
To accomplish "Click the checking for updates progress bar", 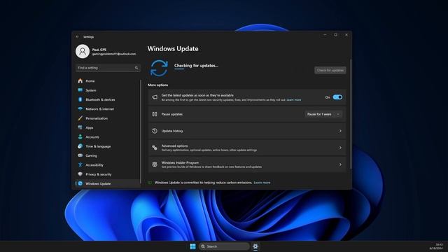I will (x=179, y=69).
